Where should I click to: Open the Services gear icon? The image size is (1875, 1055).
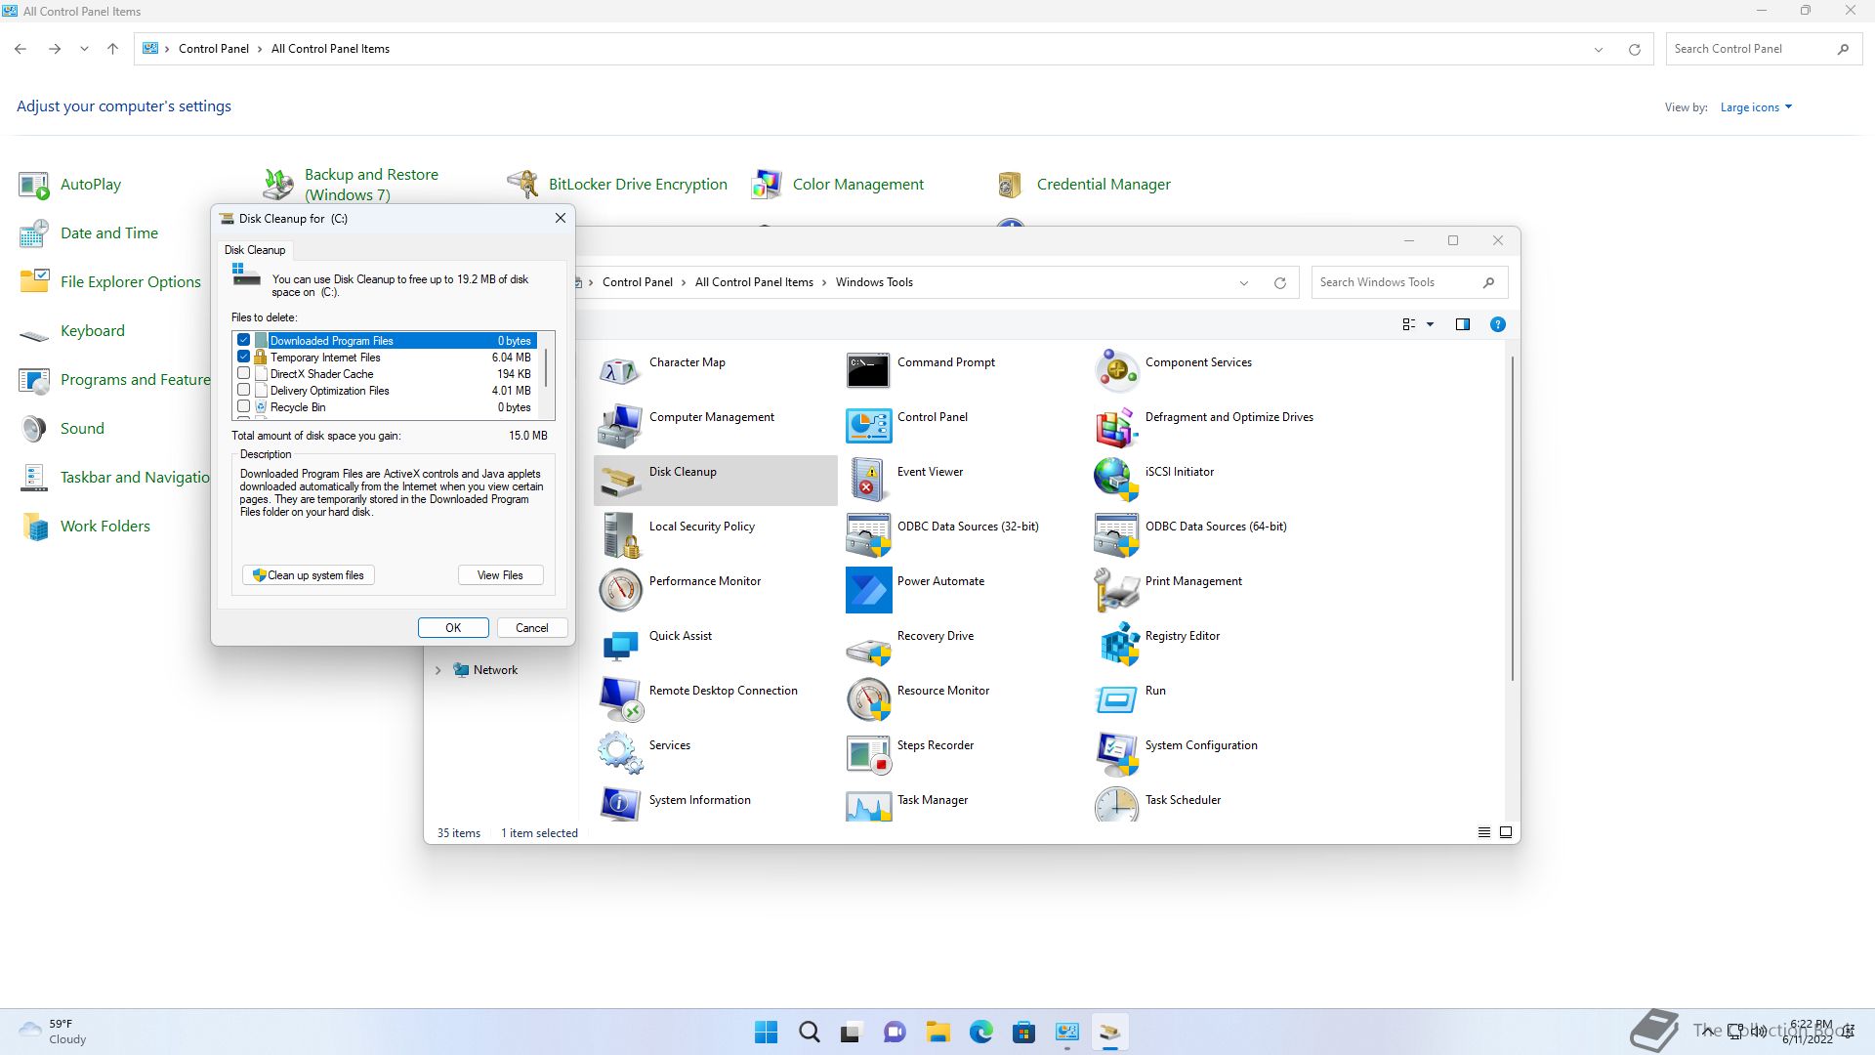pos(620,753)
